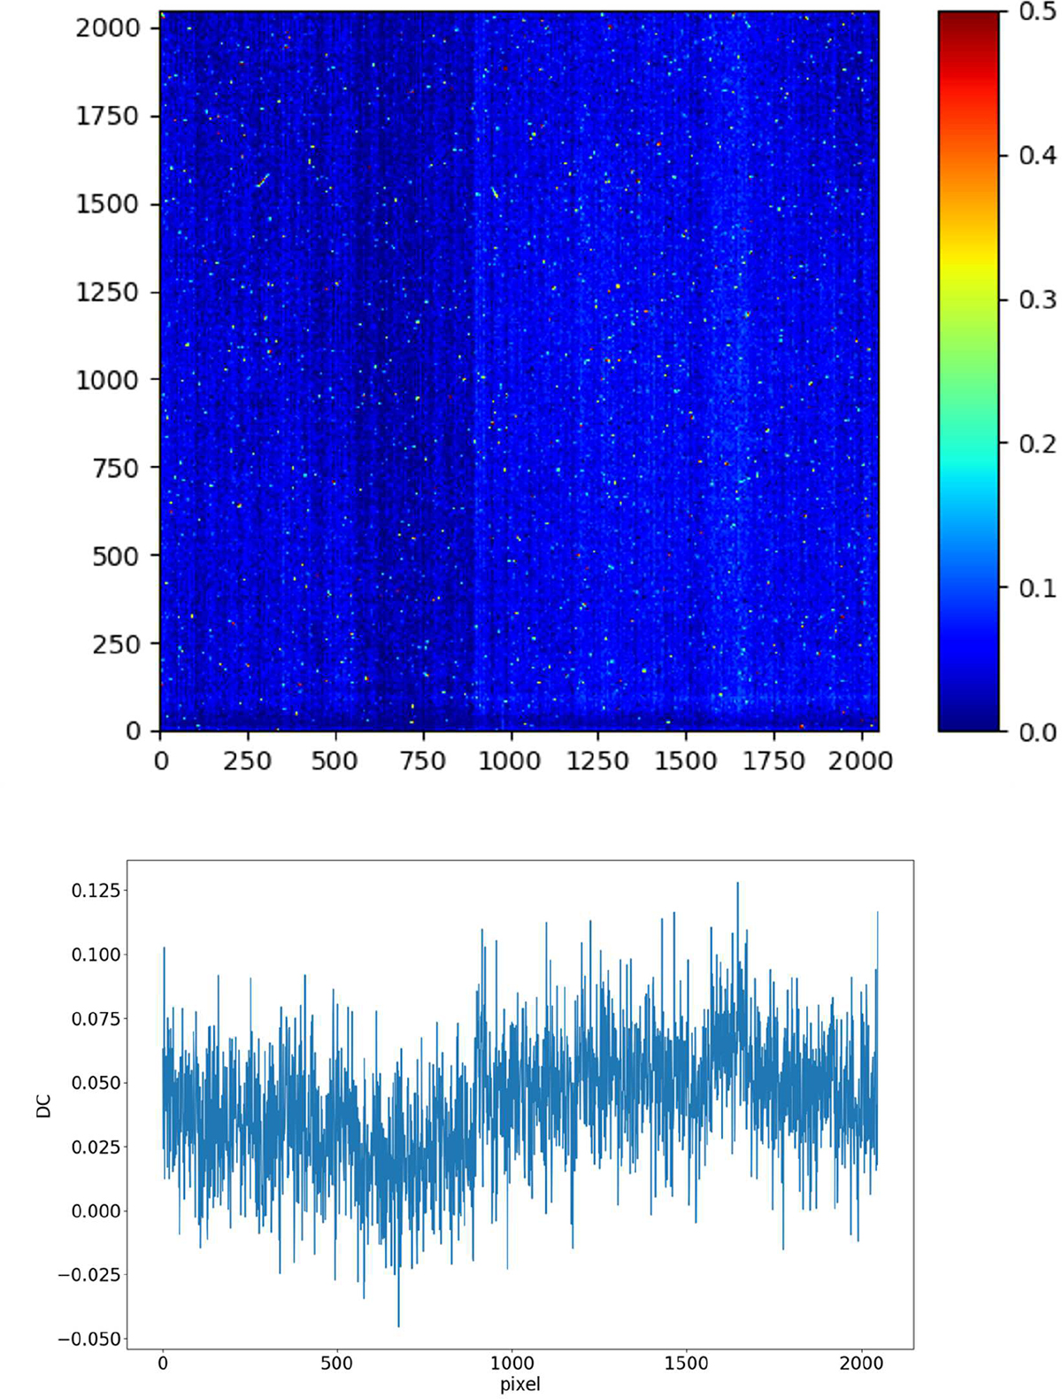Click the "pixel" x-axis label

click(519, 1384)
